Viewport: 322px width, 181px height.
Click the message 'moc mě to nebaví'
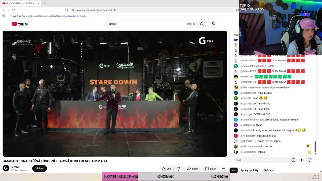tap(263, 147)
